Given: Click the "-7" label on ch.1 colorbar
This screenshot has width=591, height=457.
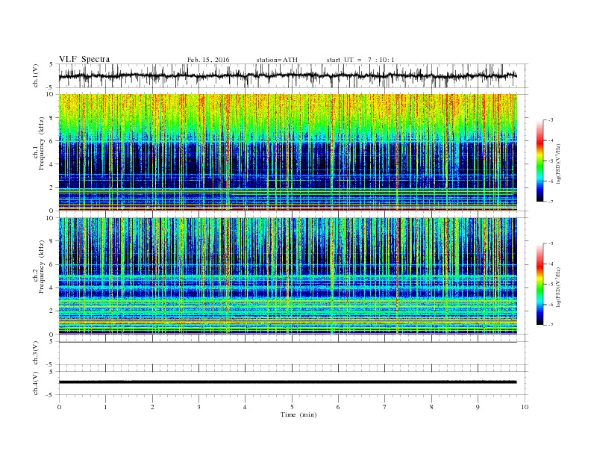Looking at the screenshot, I should [x=551, y=202].
